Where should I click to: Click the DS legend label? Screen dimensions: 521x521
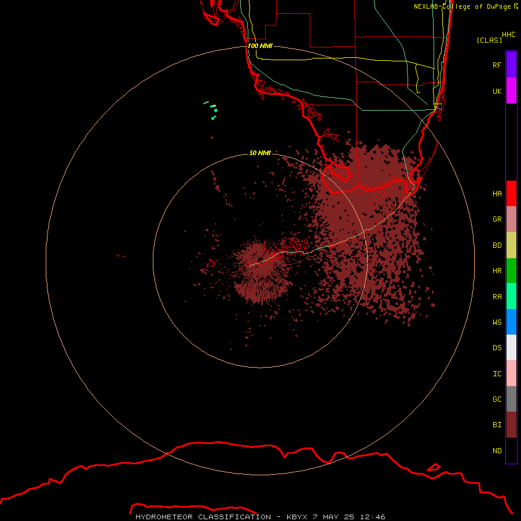click(497, 348)
